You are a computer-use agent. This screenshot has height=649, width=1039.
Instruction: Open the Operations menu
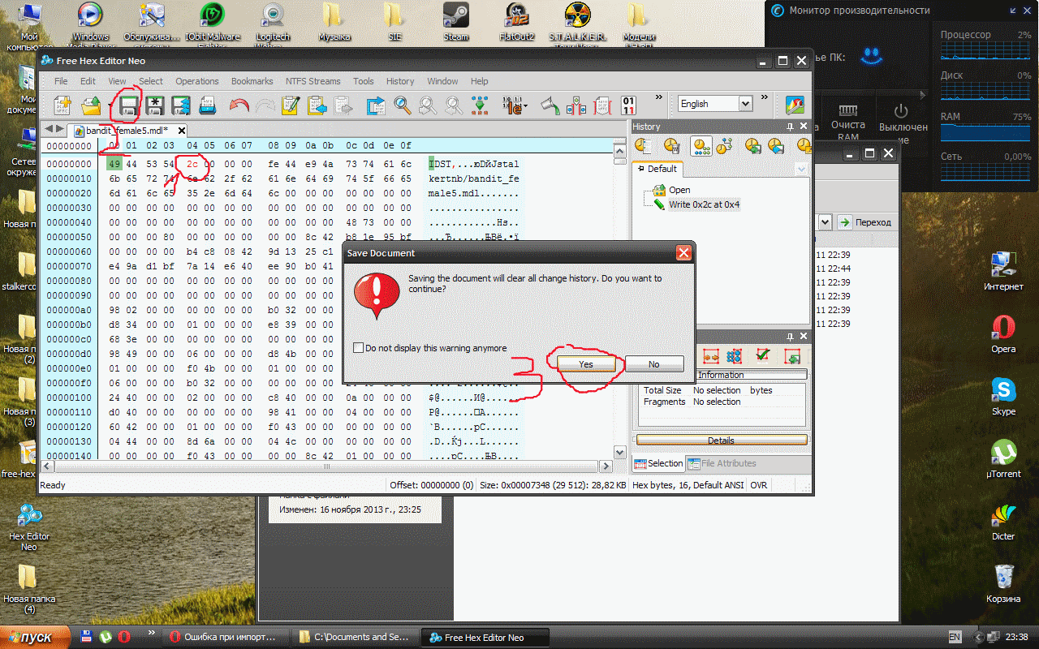[x=197, y=81]
